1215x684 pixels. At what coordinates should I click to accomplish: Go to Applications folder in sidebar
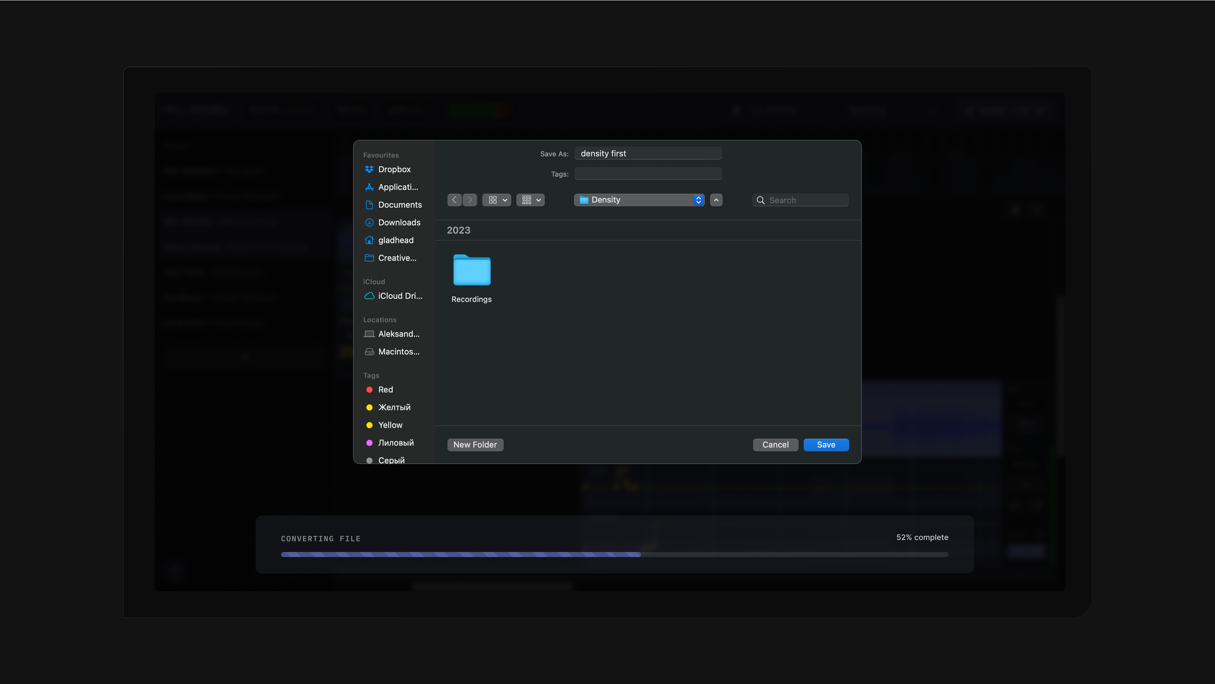[x=397, y=187]
